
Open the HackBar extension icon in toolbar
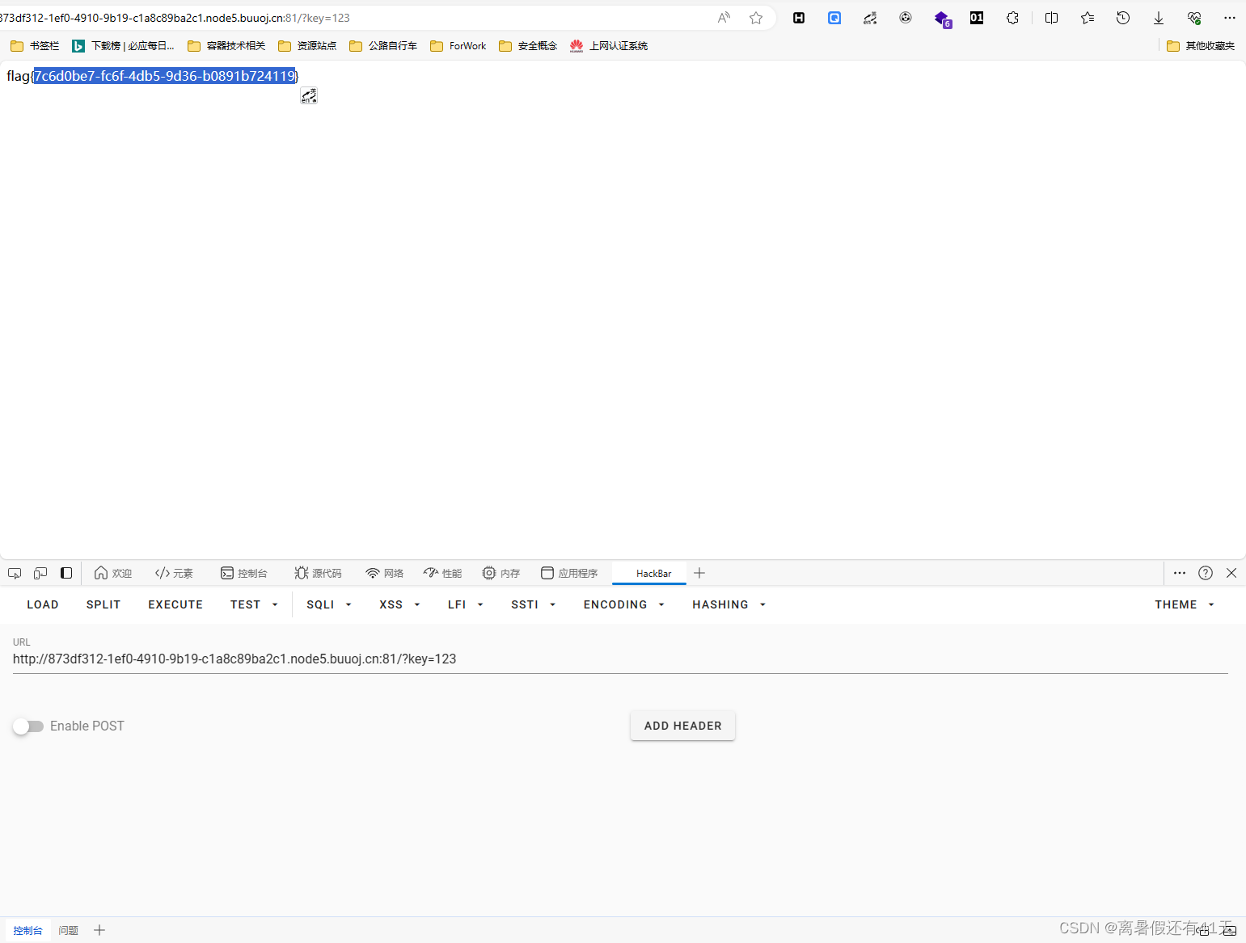coord(799,18)
